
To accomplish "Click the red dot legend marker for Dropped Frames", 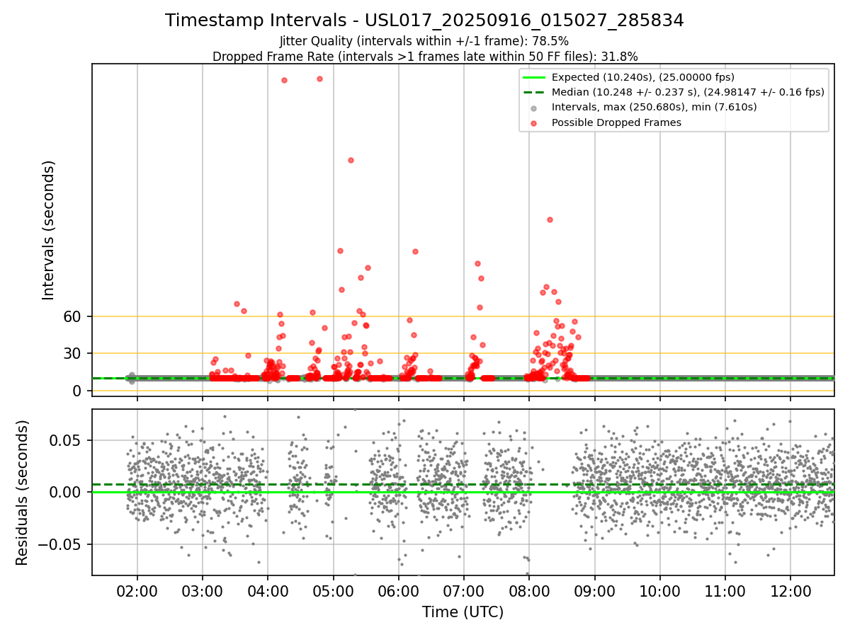I will [534, 123].
